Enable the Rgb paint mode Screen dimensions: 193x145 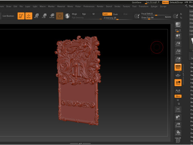coord(84,14)
